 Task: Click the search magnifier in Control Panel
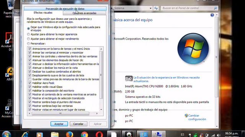[x=215, y=8]
